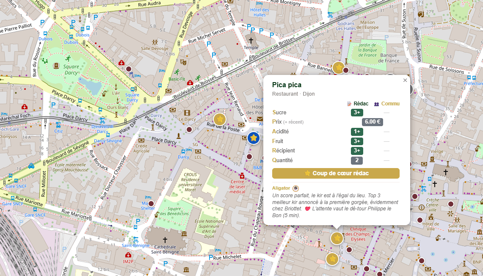Screen dimensions: 483x276
Task: Click the bank icon above Crédit Agricole
Action: (x=141, y=140)
